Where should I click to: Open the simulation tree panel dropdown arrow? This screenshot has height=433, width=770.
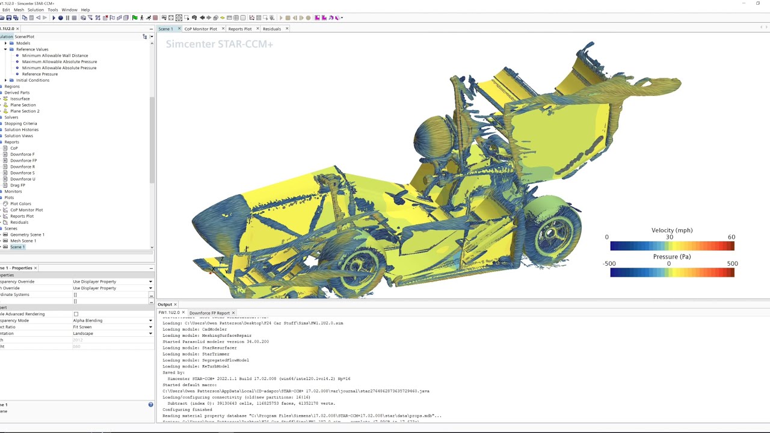tap(151, 37)
